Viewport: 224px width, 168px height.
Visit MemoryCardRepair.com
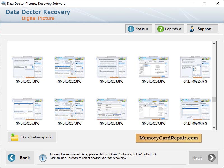(x=169, y=138)
